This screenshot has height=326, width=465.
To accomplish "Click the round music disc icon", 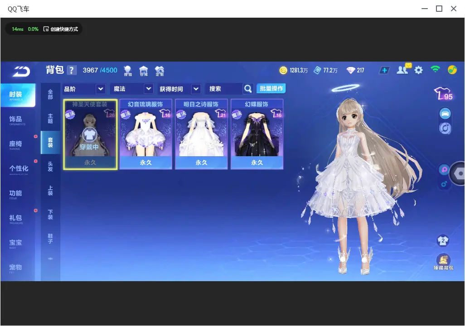I will coord(445,128).
